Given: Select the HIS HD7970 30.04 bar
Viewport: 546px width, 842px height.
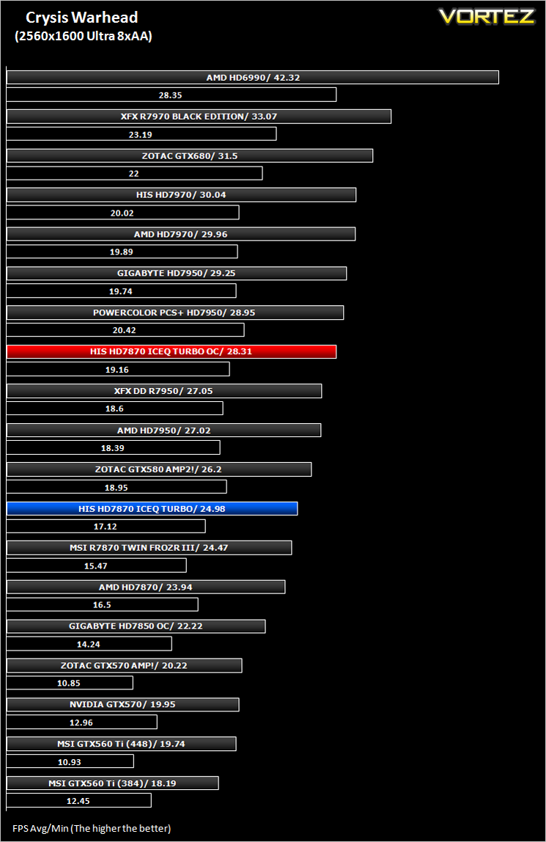Looking at the screenshot, I should (x=181, y=195).
